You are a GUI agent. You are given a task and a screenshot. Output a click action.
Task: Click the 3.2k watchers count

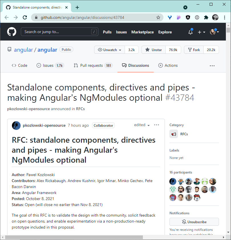click(131, 50)
